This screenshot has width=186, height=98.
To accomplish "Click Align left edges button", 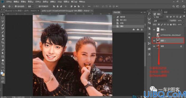I will [x=54, y=7].
